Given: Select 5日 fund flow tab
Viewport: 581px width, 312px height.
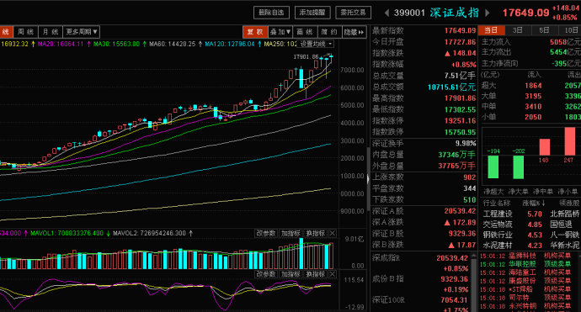Looking at the screenshot, I should pyautogui.click(x=544, y=30).
